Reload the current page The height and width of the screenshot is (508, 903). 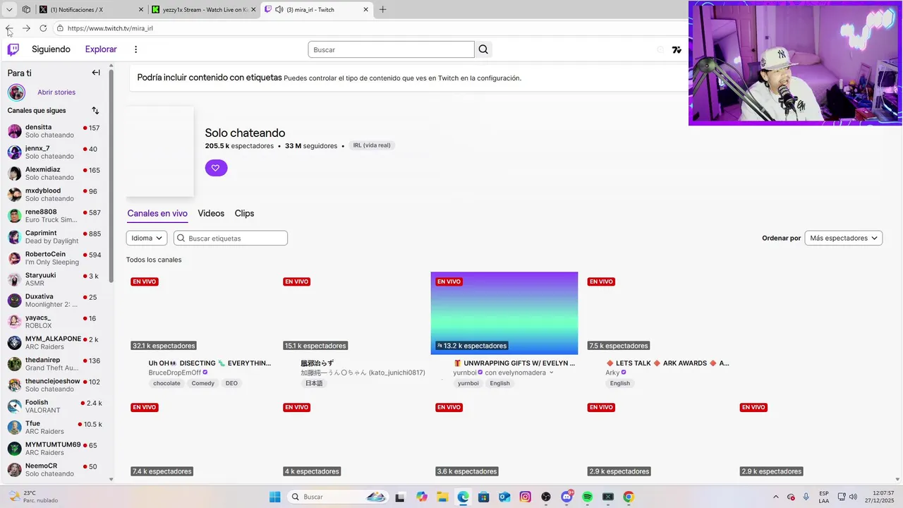pos(43,28)
